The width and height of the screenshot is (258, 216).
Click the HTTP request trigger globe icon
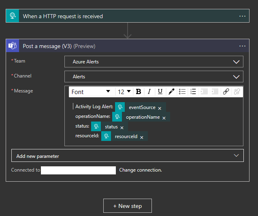tap(13, 16)
